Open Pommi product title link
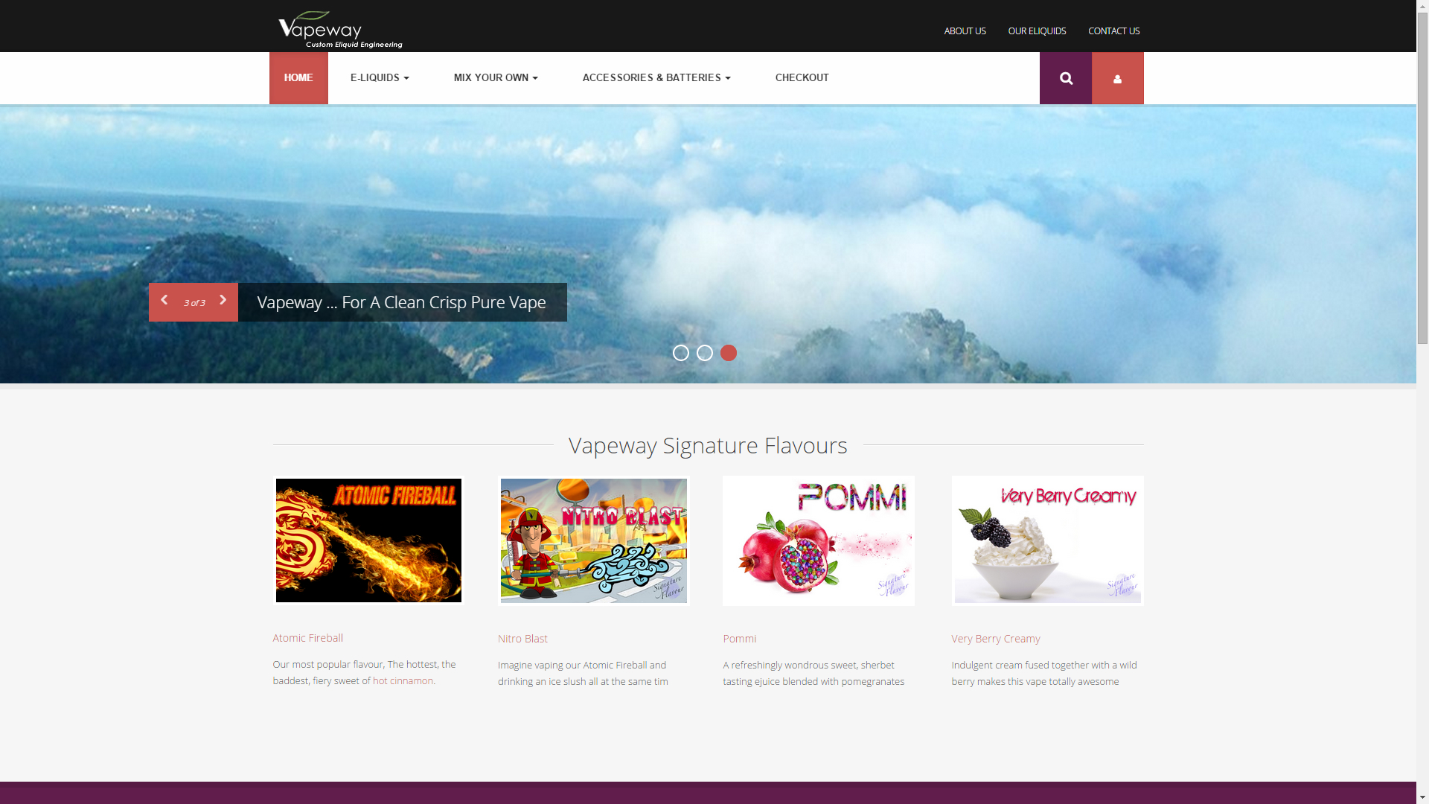Viewport: 1429px width, 804px height. click(739, 639)
